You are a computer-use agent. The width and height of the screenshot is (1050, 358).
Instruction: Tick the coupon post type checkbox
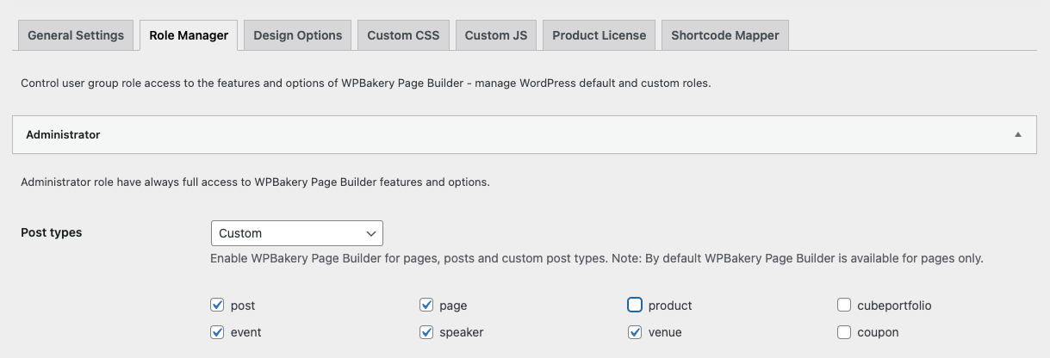(x=844, y=332)
